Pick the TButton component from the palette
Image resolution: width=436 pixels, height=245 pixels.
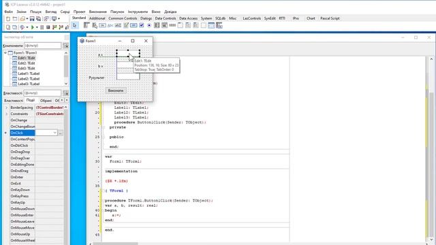[102, 25]
